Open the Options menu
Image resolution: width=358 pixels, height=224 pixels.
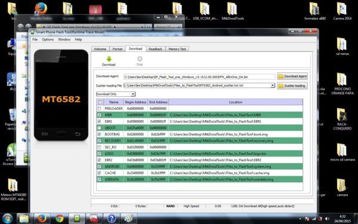click(48, 39)
